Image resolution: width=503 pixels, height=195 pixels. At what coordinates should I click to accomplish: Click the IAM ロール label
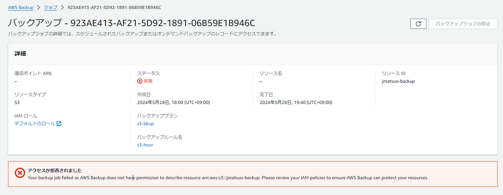click(26, 115)
